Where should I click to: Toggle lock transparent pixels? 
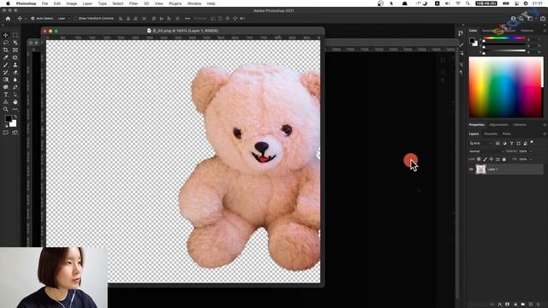(x=479, y=159)
